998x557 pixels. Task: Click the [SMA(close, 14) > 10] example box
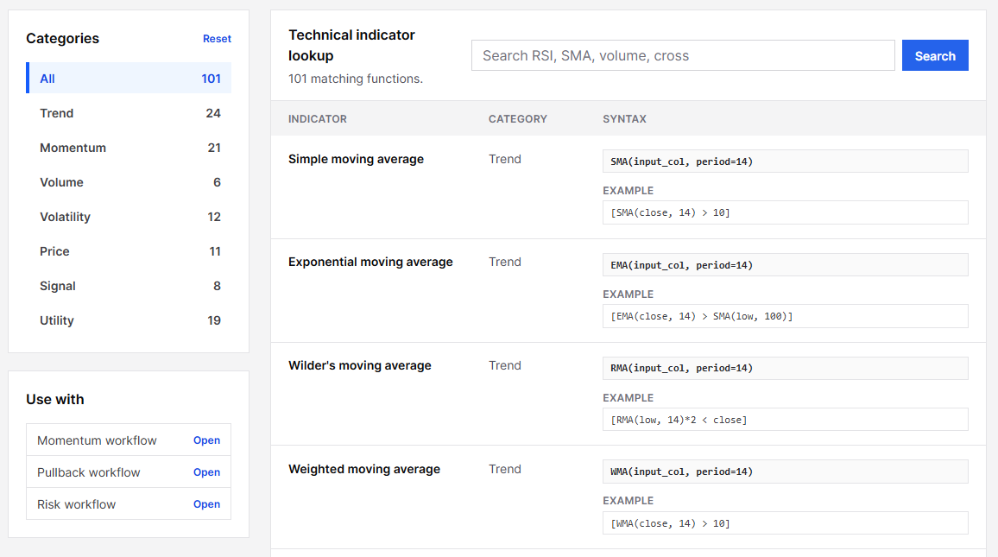click(786, 212)
